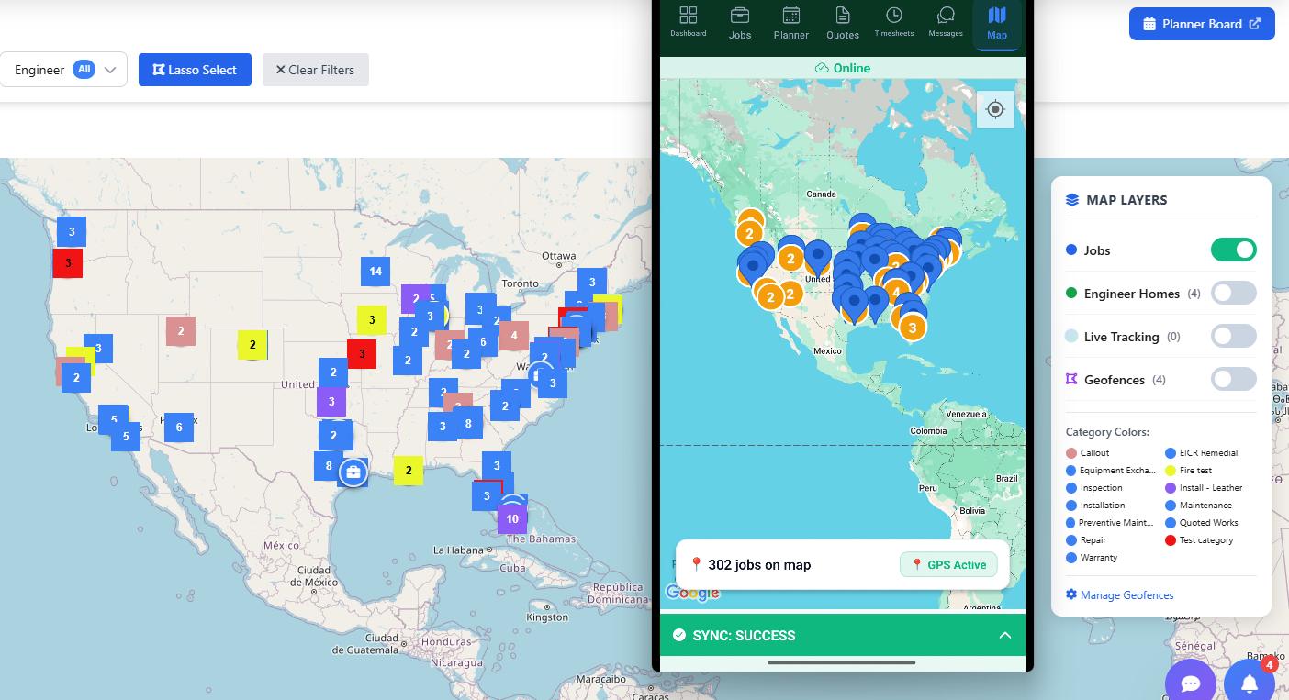Click the briefcase job marker in Texas
The height and width of the screenshot is (700, 1289).
click(353, 472)
